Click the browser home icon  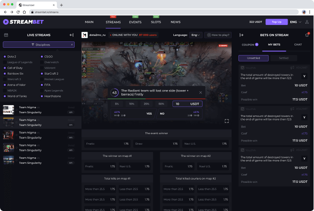24,12
